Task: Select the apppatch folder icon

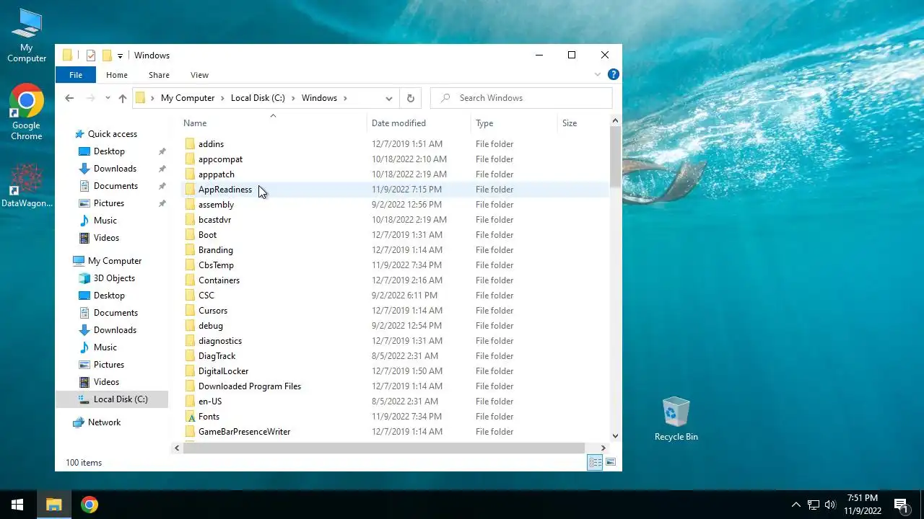Action: click(x=190, y=174)
